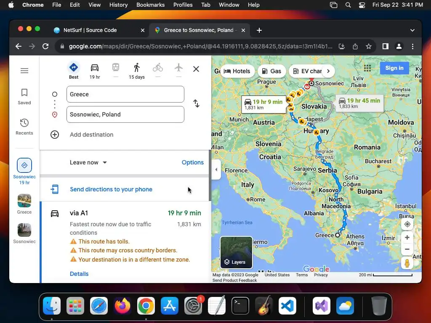This screenshot has width=431, height=323.
Task: Open Visual Studio Code from Dock
Action: (x=287, y=306)
